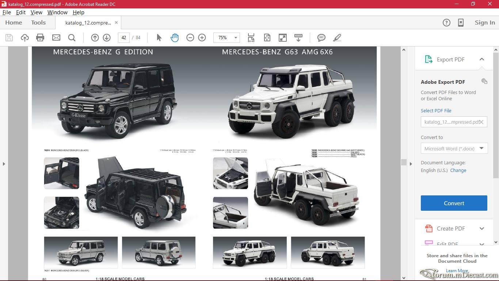
Task: Click the white 6x6 open hood thumbnail
Action: (231, 173)
